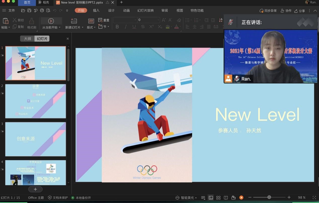Screen dimensions: 319x203
Task: Toggle underline formatting
Action: (134, 27)
